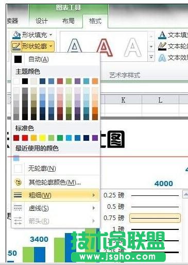Click the line weight icon beside 粗细
The image size is (188, 265).
pyautogui.click(x=18, y=195)
